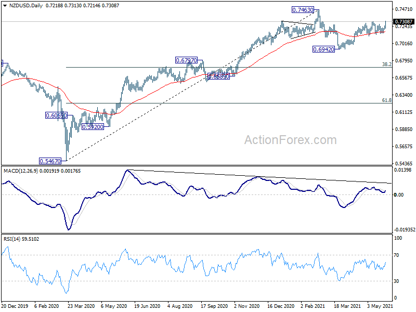This screenshot has width=416, height=312.
Task: Click the 0.74630 price high label
Action: point(303,10)
